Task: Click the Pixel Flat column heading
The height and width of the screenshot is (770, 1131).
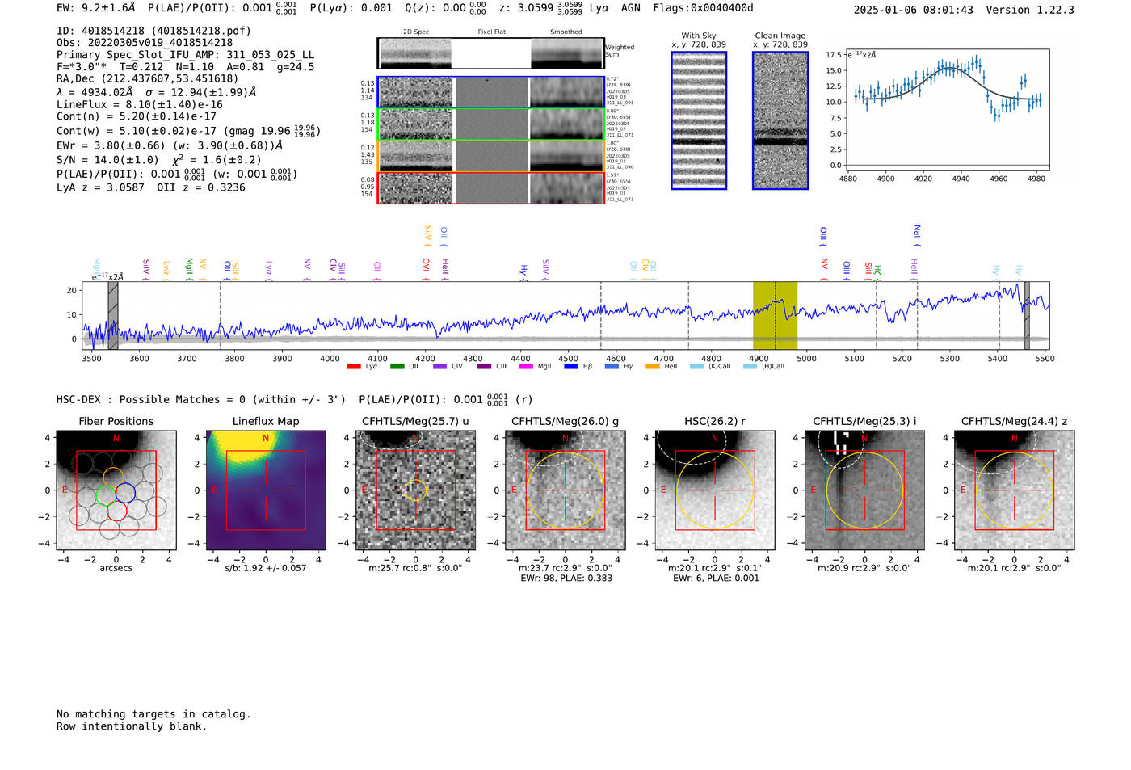Action: (x=491, y=32)
